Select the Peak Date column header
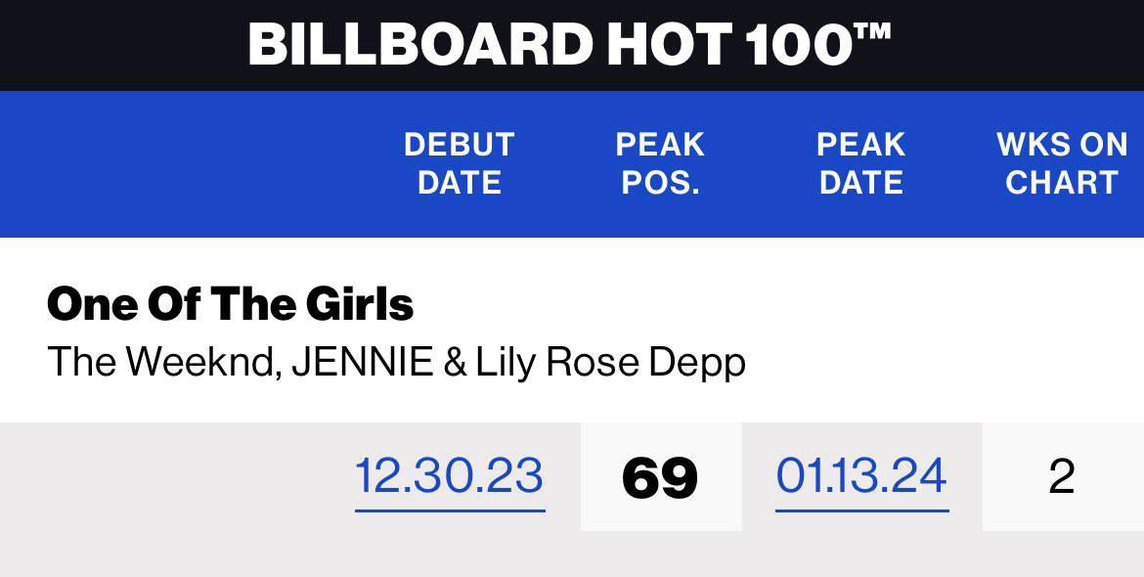 (x=860, y=163)
